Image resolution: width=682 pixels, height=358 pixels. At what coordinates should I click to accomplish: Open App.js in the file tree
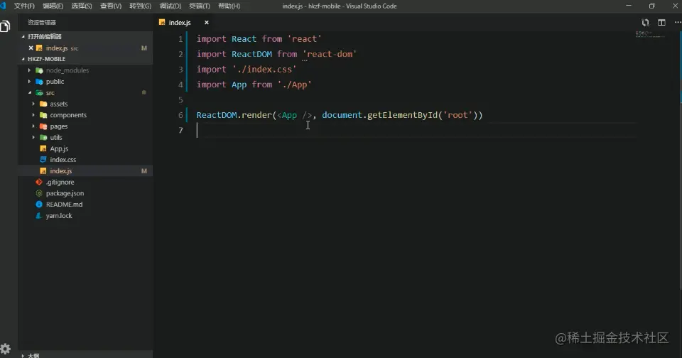point(59,148)
